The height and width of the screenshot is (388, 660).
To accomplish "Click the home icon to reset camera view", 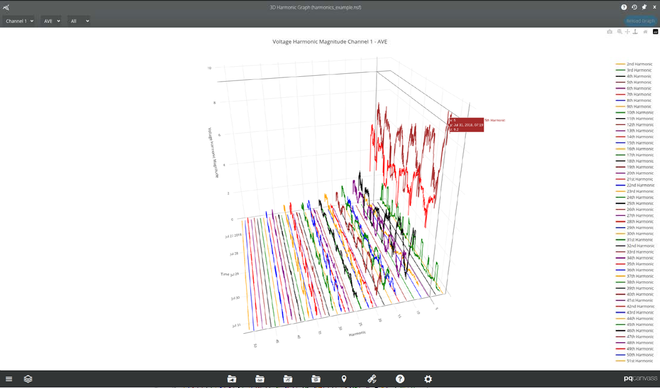I will point(645,32).
